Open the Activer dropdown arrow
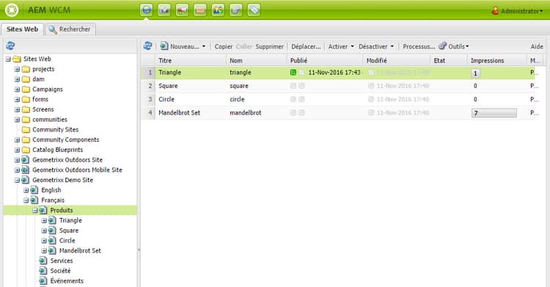Image resolution: width=550 pixels, height=287 pixels. 352,46
